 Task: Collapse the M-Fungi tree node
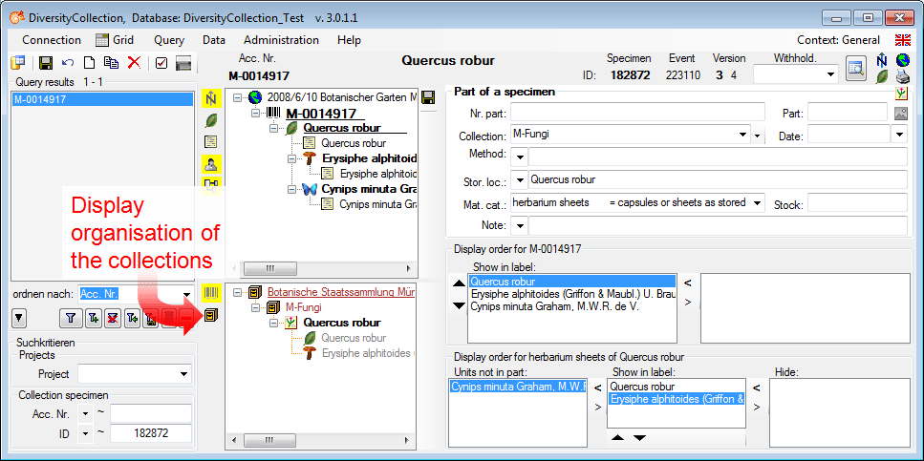point(256,307)
